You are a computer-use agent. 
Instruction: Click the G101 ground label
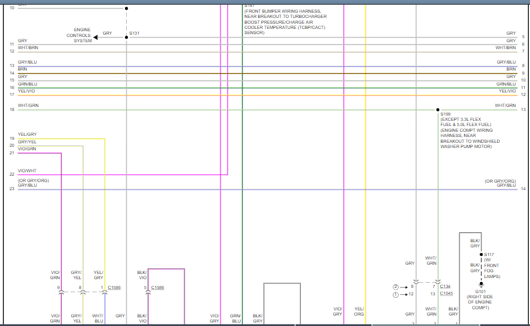[x=480, y=291]
